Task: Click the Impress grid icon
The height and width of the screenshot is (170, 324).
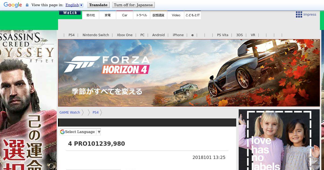Action: click(x=299, y=15)
